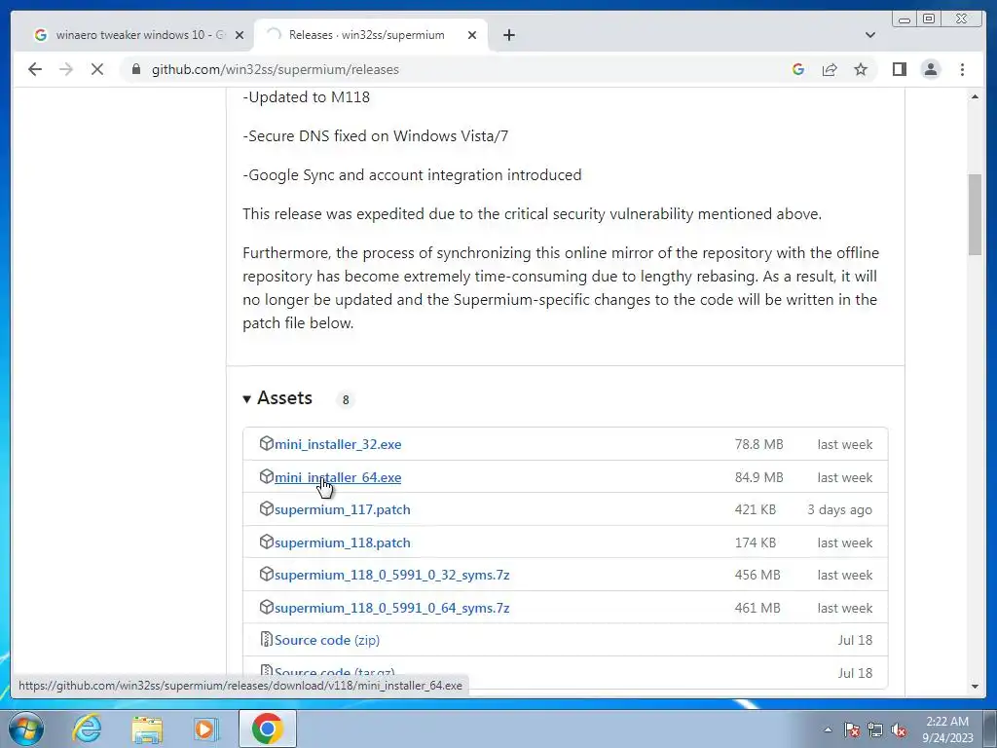Click the 421 KB file size
Image resolution: width=997 pixels, height=748 pixels.
point(755,509)
